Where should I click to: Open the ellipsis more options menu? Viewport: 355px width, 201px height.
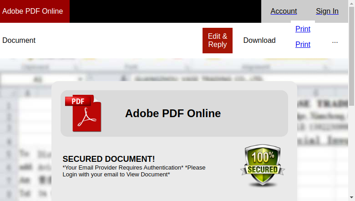click(335, 42)
